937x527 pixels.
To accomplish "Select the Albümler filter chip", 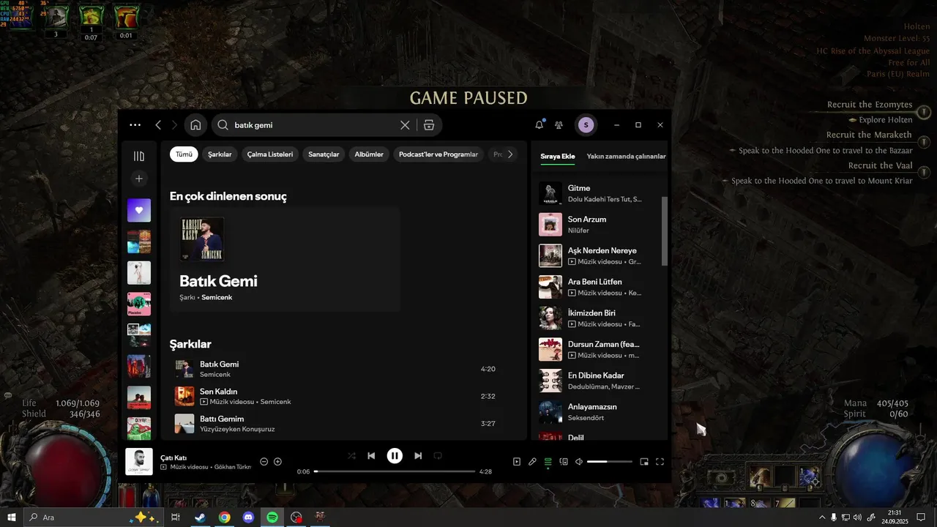I will pos(369,154).
